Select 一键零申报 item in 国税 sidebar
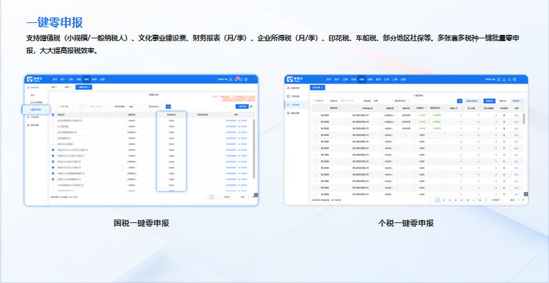Screen dimensions: 549x283 click(36, 110)
